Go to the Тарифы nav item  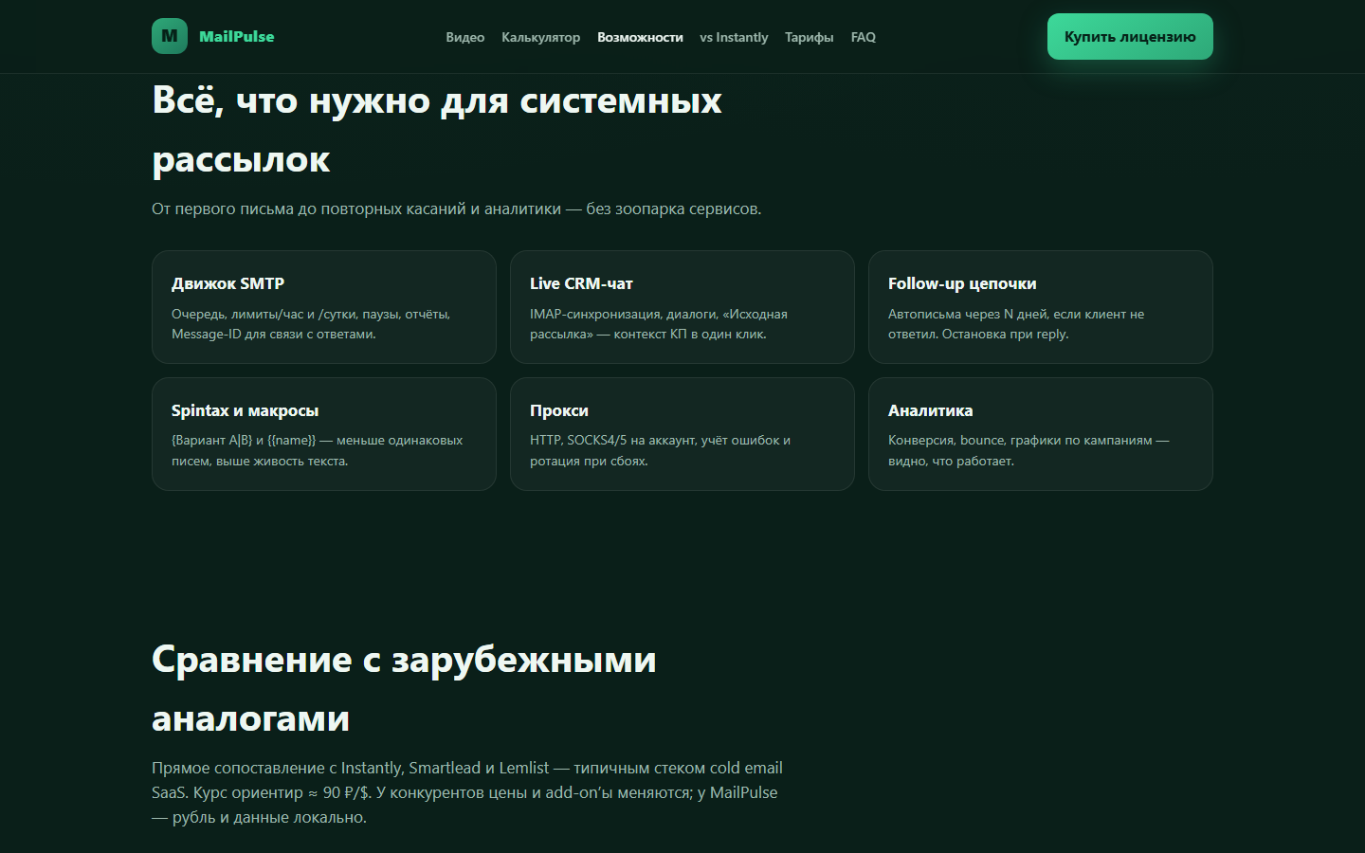pyautogui.click(x=809, y=37)
